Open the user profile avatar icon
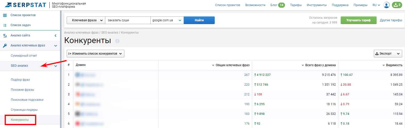Image resolution: width=405 pixels, height=128 pixels. click(x=386, y=5)
